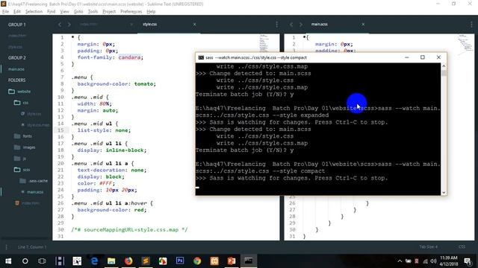The image size is (478, 268).
Task: Click the 'tomato' value on line 8
Action: (x=144, y=84)
